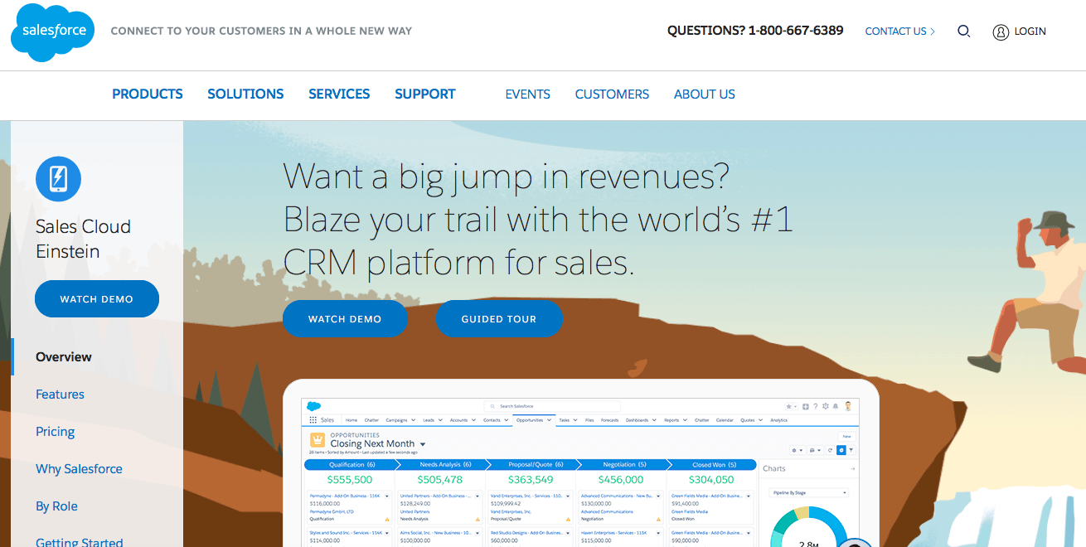Click the blue chart icon beside the filter funnel
Image resolution: width=1086 pixels, height=547 pixels.
coord(841,450)
